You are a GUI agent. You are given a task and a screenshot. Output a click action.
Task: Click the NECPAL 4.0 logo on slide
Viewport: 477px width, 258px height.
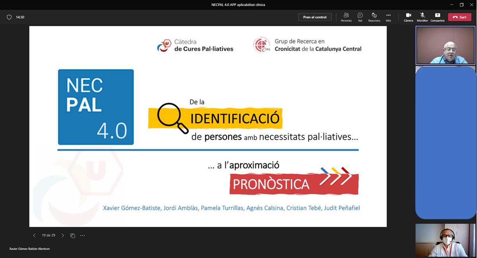click(96, 107)
